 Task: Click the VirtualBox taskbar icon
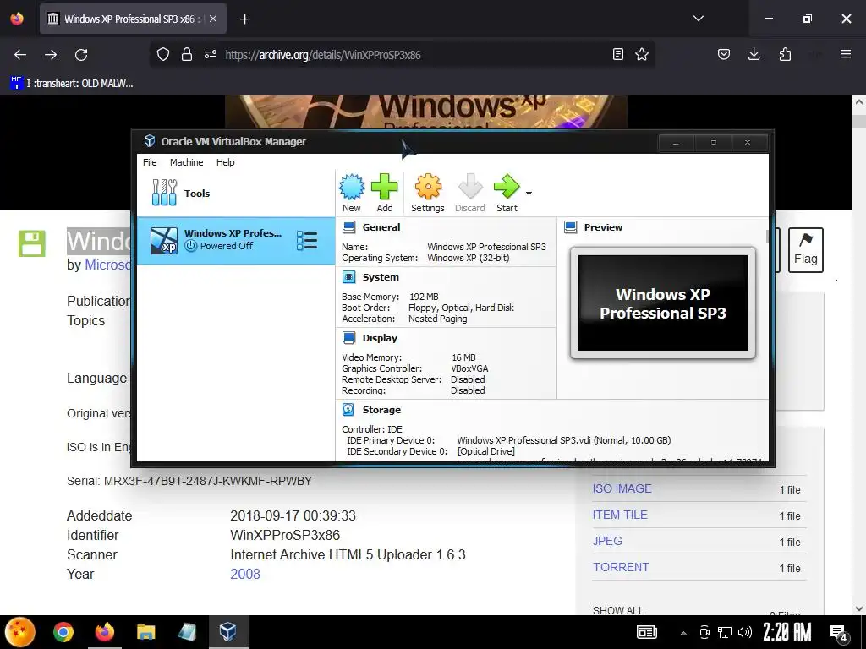(x=228, y=632)
